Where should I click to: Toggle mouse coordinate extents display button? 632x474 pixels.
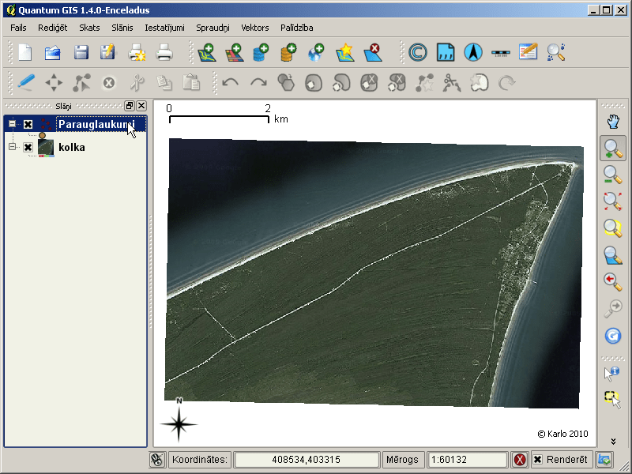(x=156, y=460)
